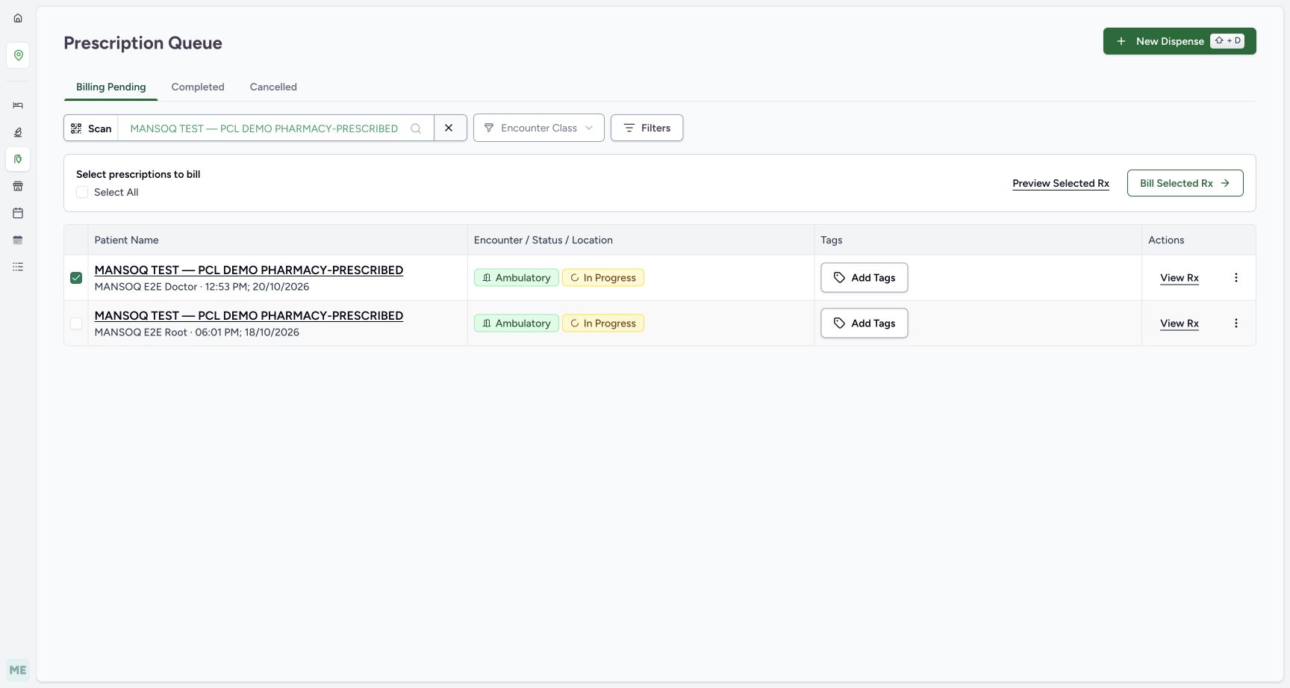Open the calendar outline sidebar icon

tap(18, 213)
